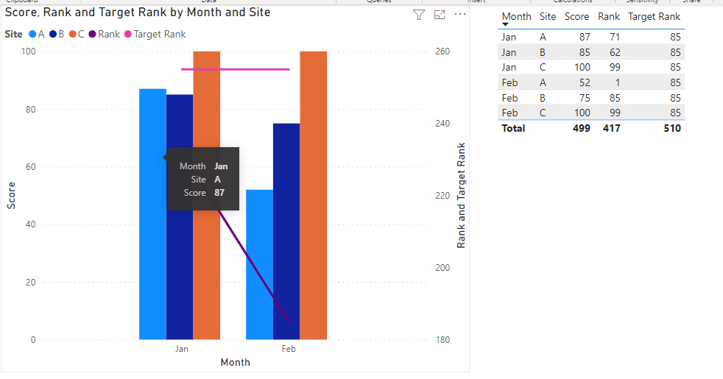Click Rank value 62 in the table
Image resolution: width=723 pixels, height=379 pixels.
pos(615,52)
